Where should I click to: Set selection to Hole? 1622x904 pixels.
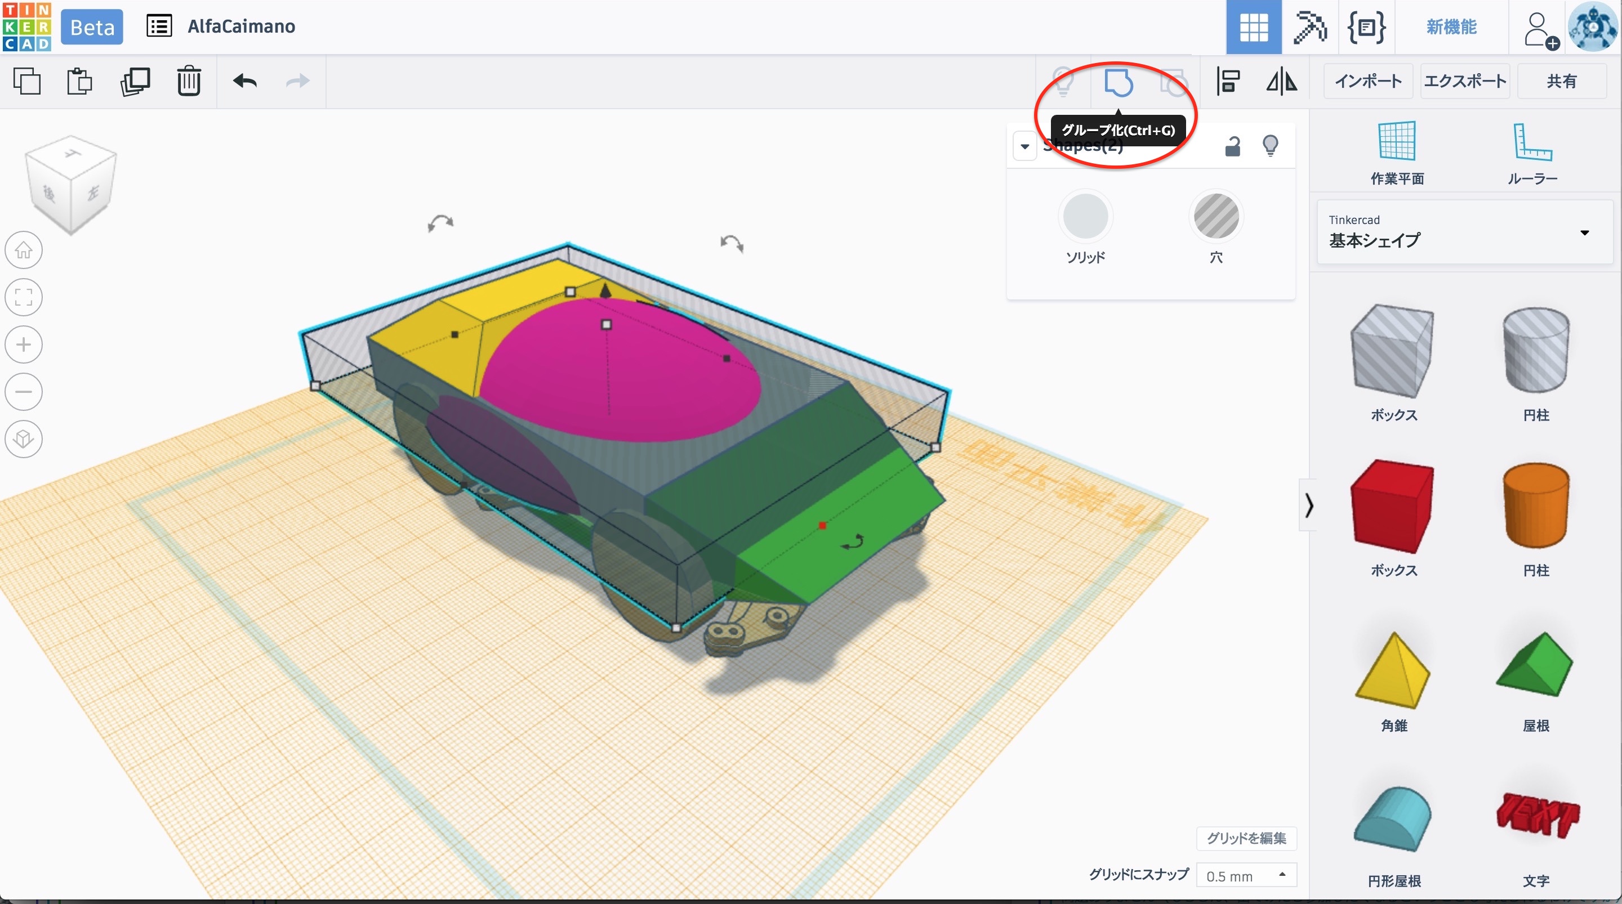1216,216
